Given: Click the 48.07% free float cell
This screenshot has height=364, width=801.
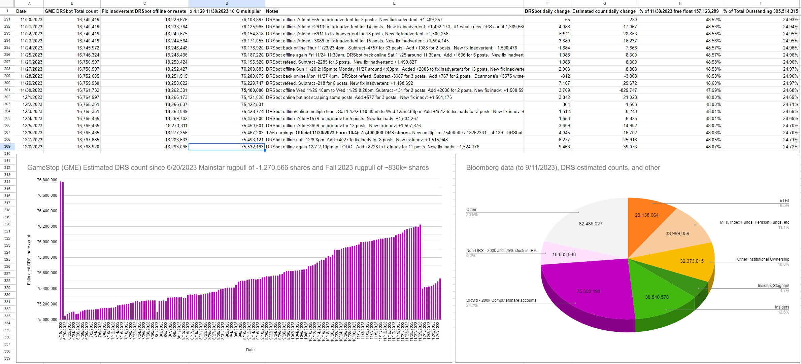Looking at the screenshot, I should tap(680, 147).
